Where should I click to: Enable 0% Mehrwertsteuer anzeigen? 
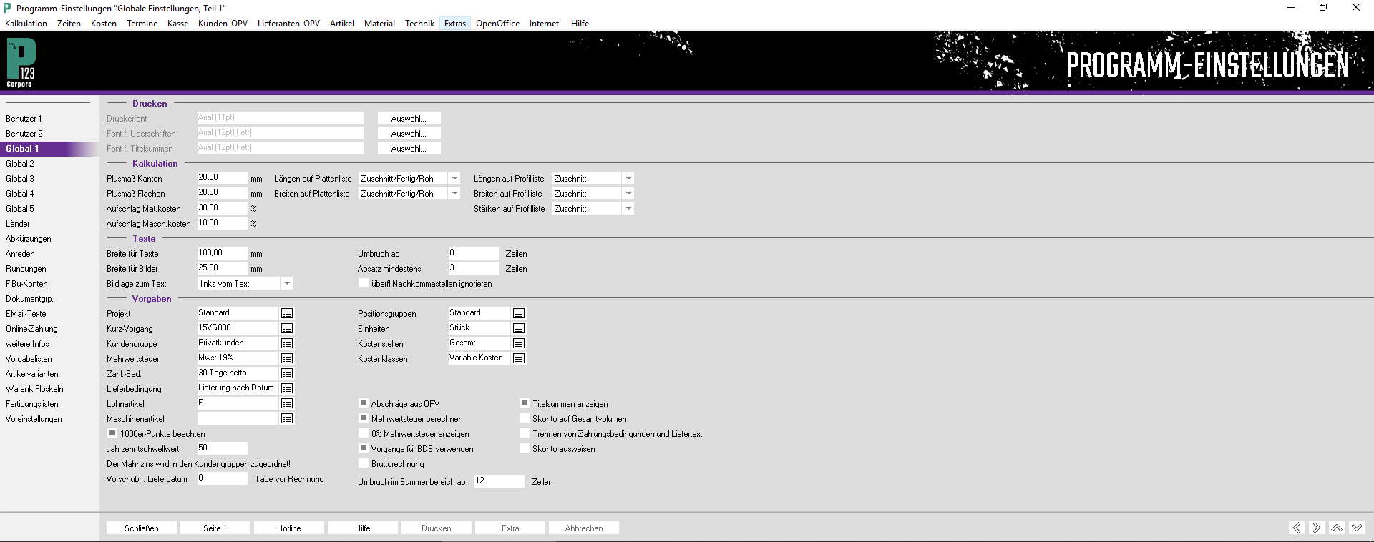click(364, 433)
